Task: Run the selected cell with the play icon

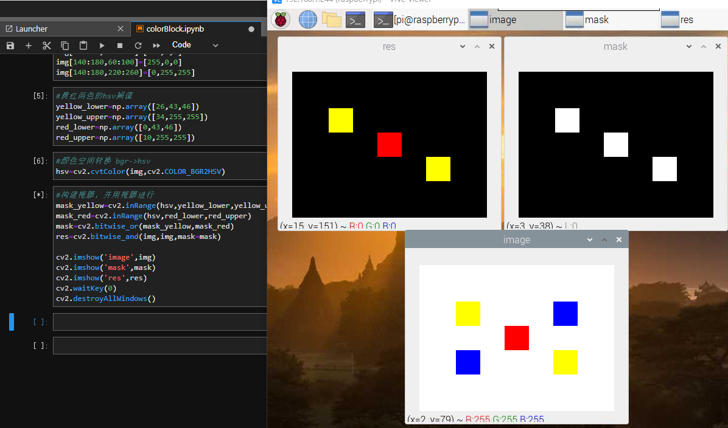Action: [102, 46]
